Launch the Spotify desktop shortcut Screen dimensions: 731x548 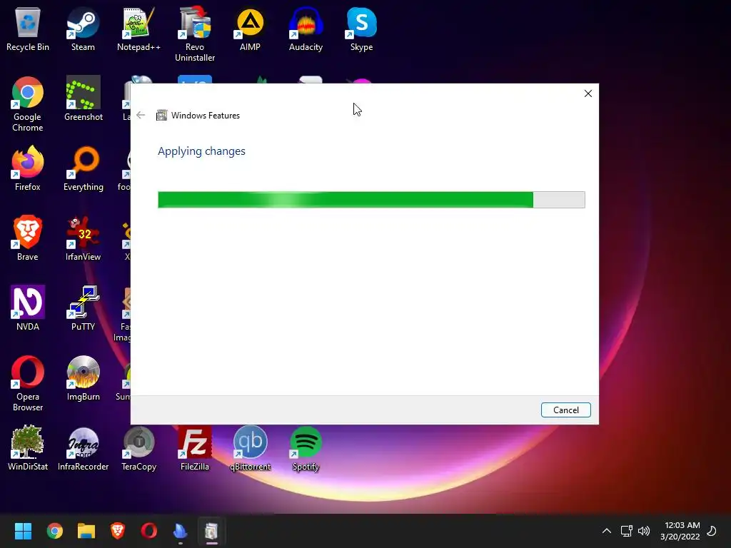[x=306, y=448]
